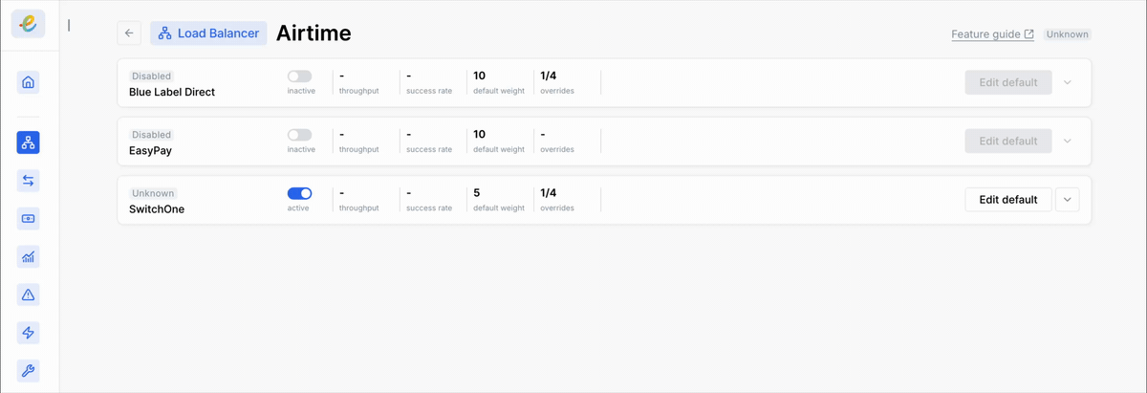Open the payment card sidebar icon
The height and width of the screenshot is (393, 1147).
tap(28, 219)
